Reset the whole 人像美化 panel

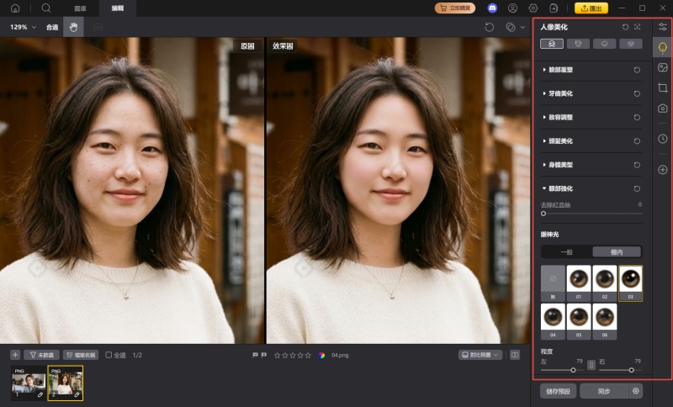625,27
